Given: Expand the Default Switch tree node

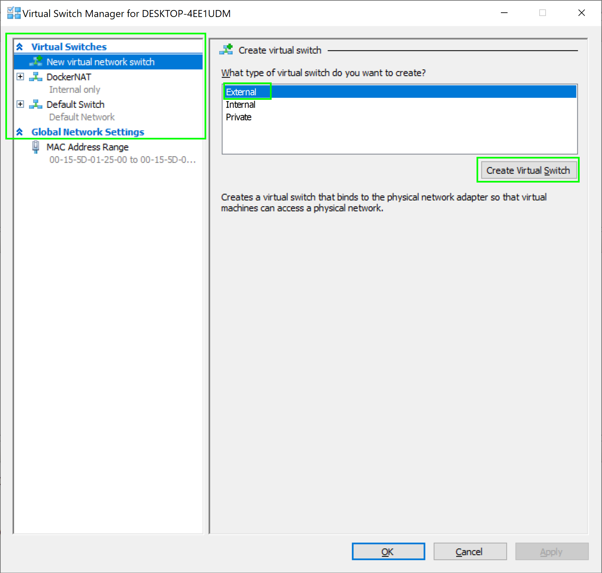Looking at the screenshot, I should tap(20, 104).
